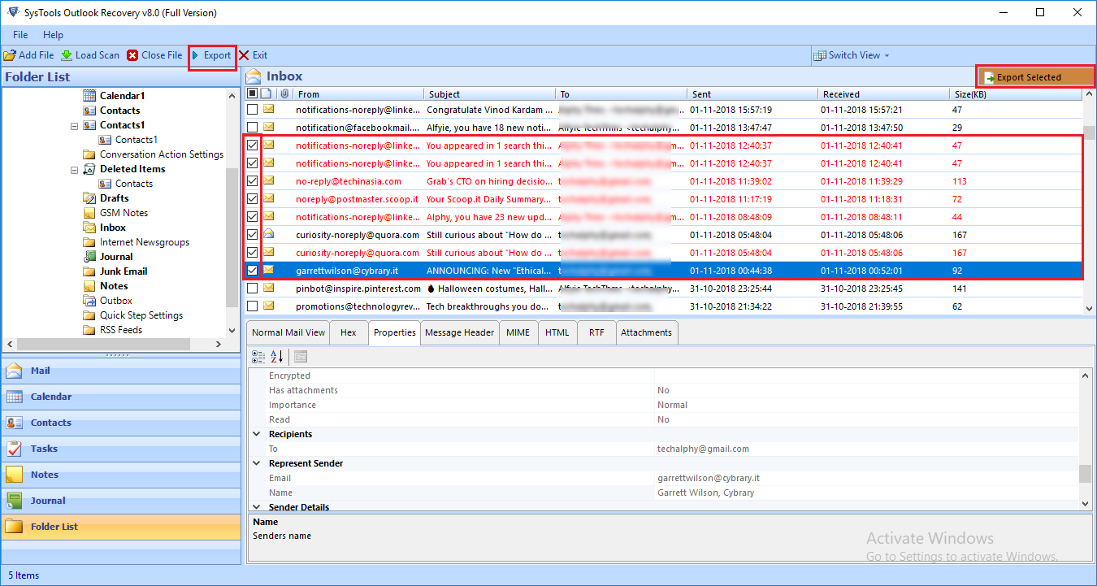
Task: Sort emails by Subject column
Action: pyautogui.click(x=490, y=94)
